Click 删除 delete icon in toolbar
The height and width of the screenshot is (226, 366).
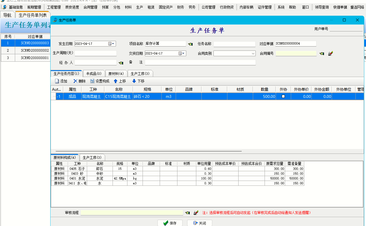click(x=75, y=81)
